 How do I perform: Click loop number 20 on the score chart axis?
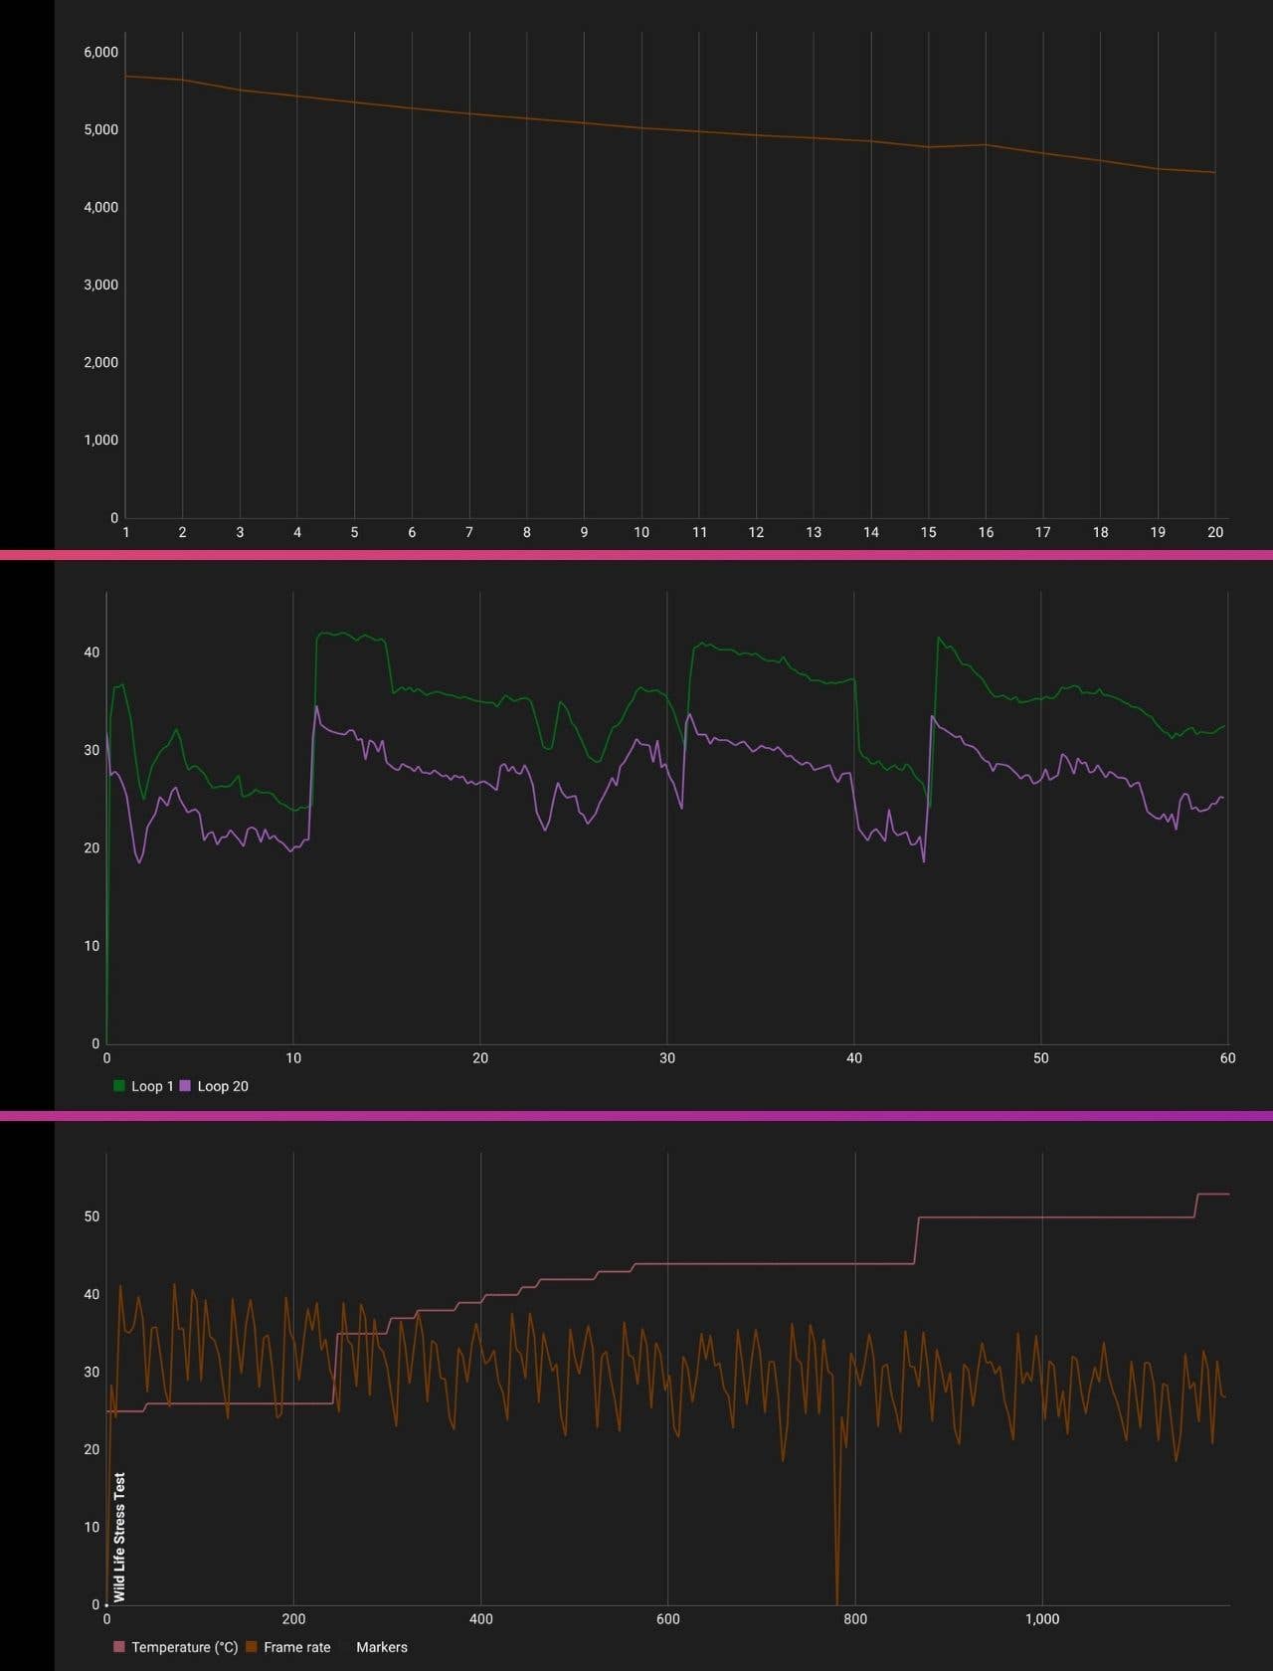(x=1215, y=532)
